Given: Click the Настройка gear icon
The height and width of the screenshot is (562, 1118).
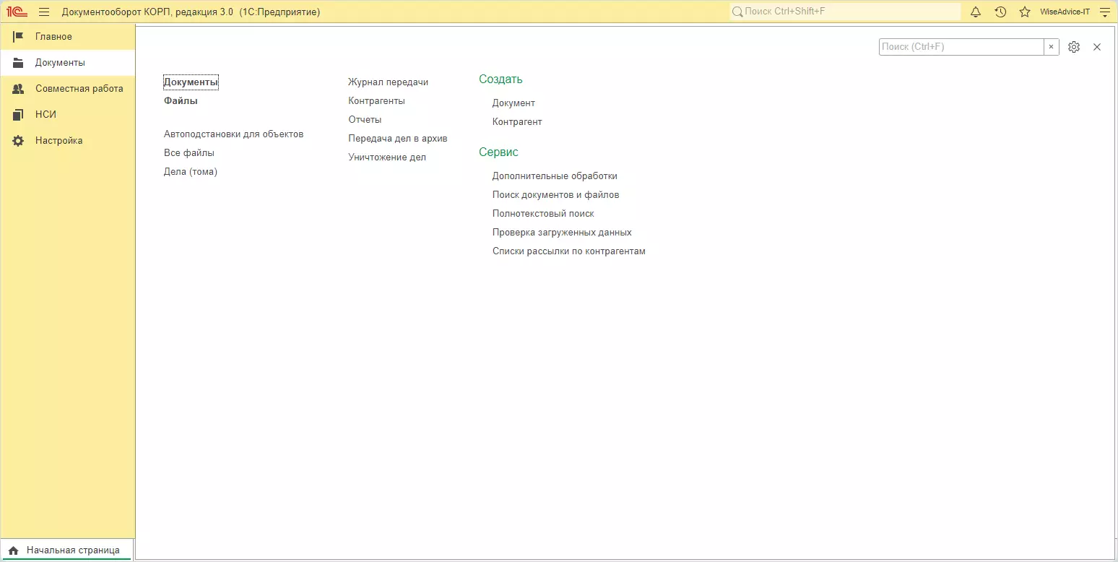Looking at the screenshot, I should tap(19, 141).
